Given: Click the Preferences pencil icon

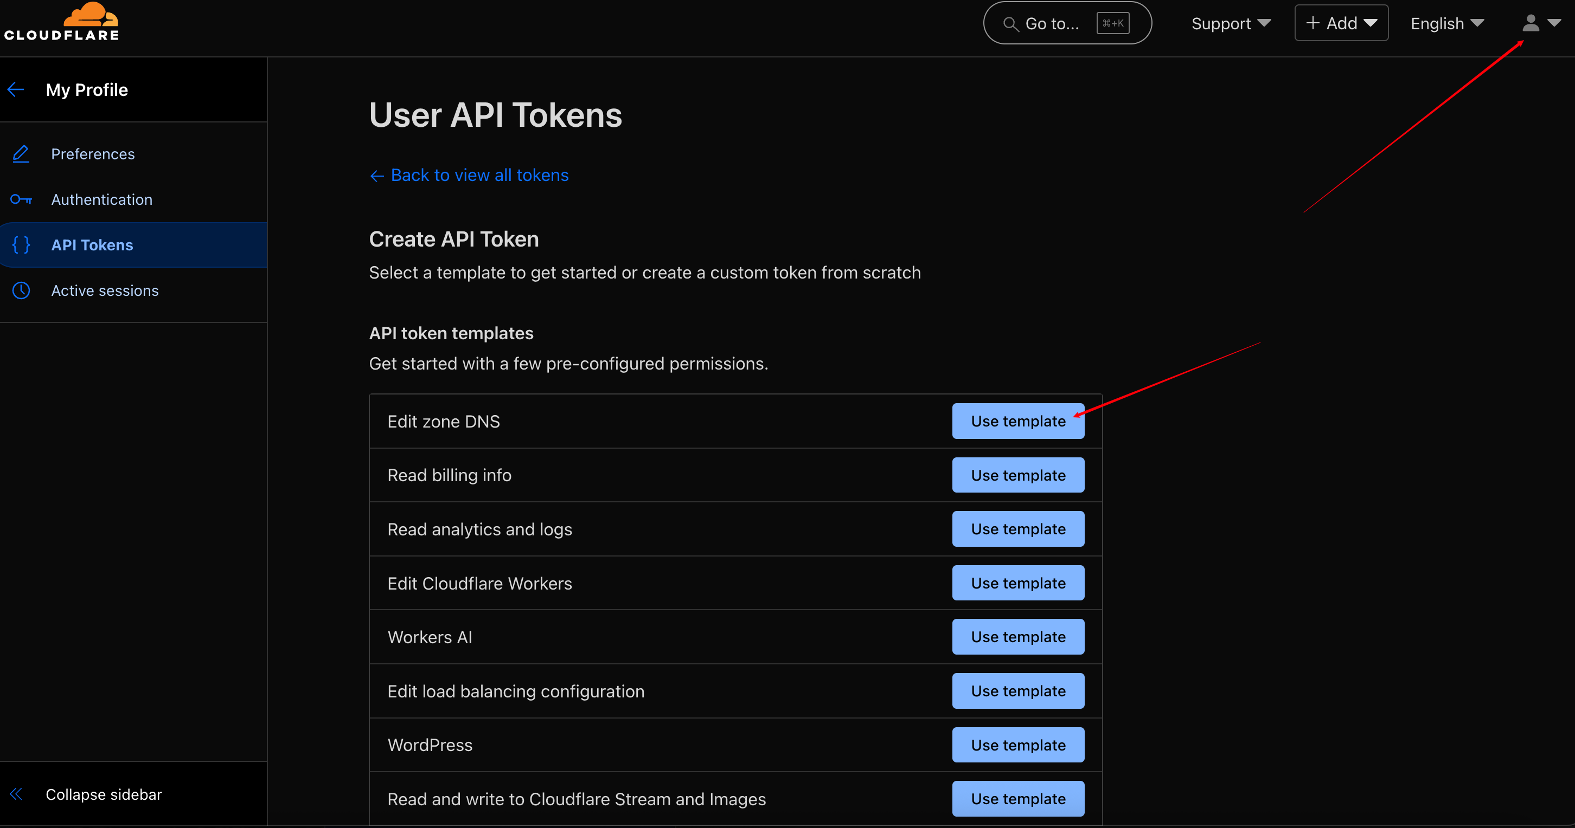Looking at the screenshot, I should click(x=21, y=154).
